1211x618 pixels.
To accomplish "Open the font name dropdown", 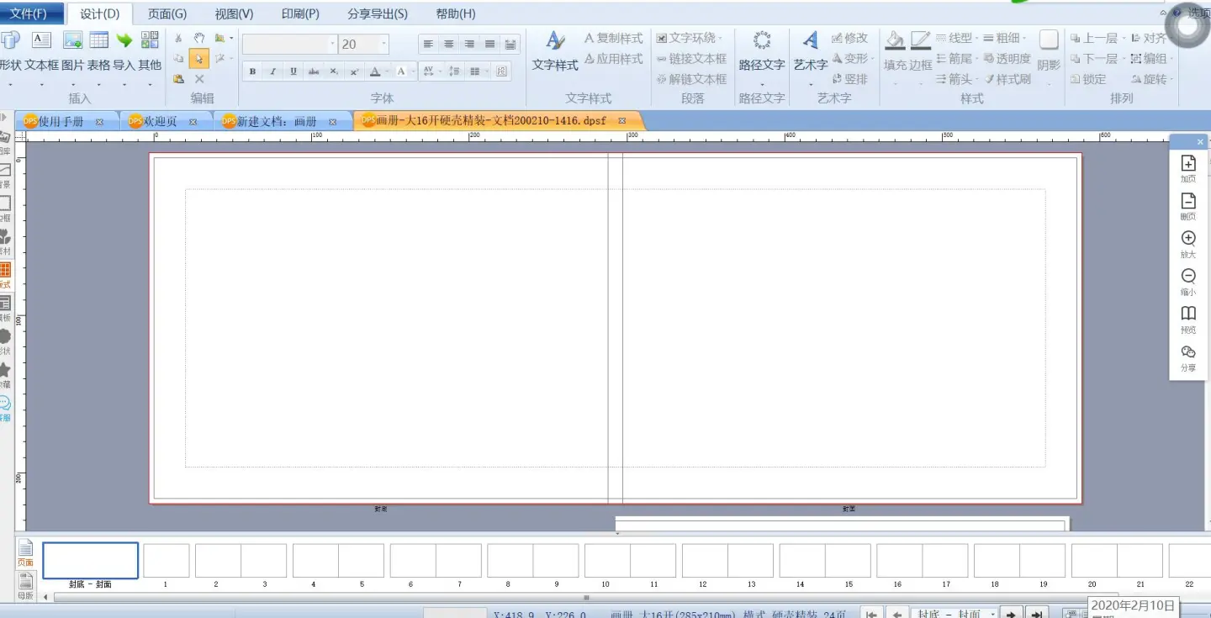I will pyautogui.click(x=332, y=45).
